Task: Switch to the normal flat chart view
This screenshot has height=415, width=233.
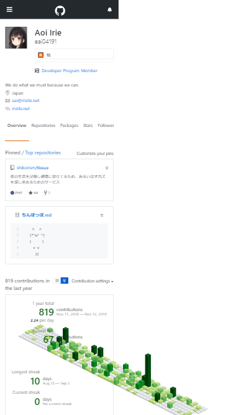Action: (57, 281)
